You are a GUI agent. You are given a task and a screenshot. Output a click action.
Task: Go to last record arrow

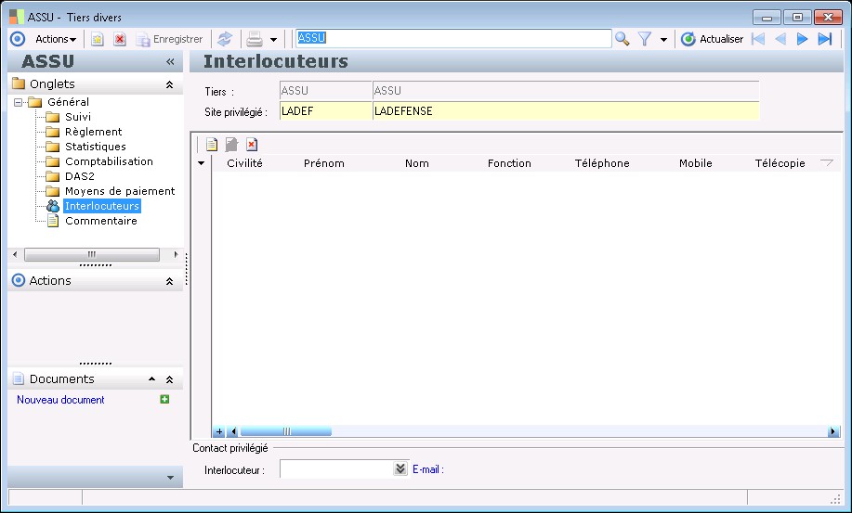click(x=825, y=39)
